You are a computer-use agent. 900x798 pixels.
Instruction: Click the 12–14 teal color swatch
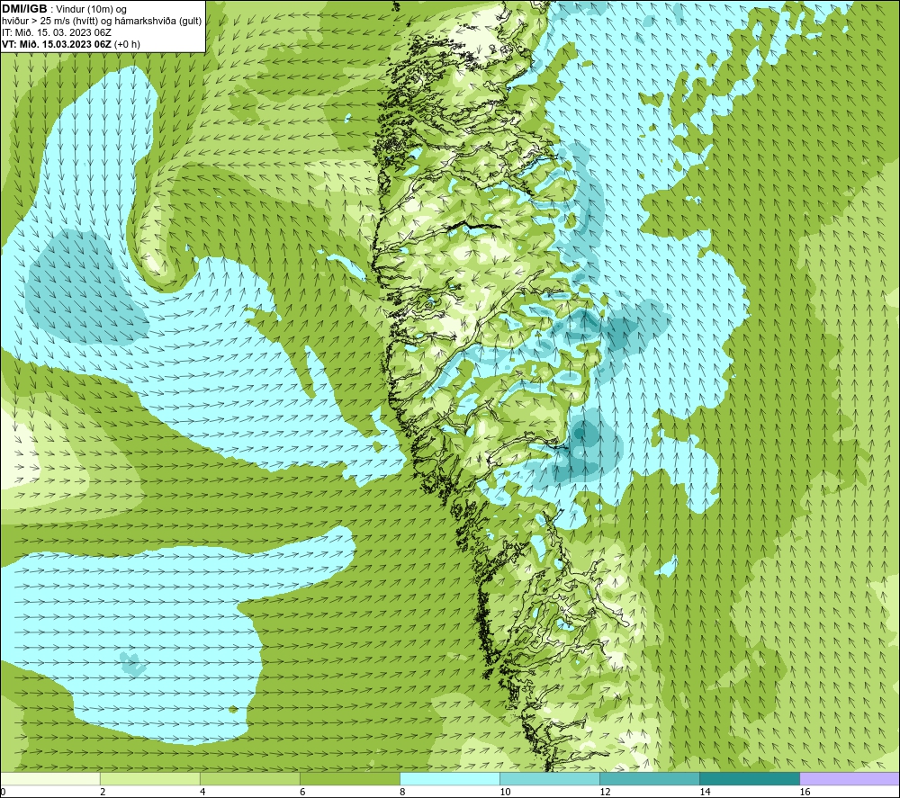pyautogui.click(x=649, y=778)
